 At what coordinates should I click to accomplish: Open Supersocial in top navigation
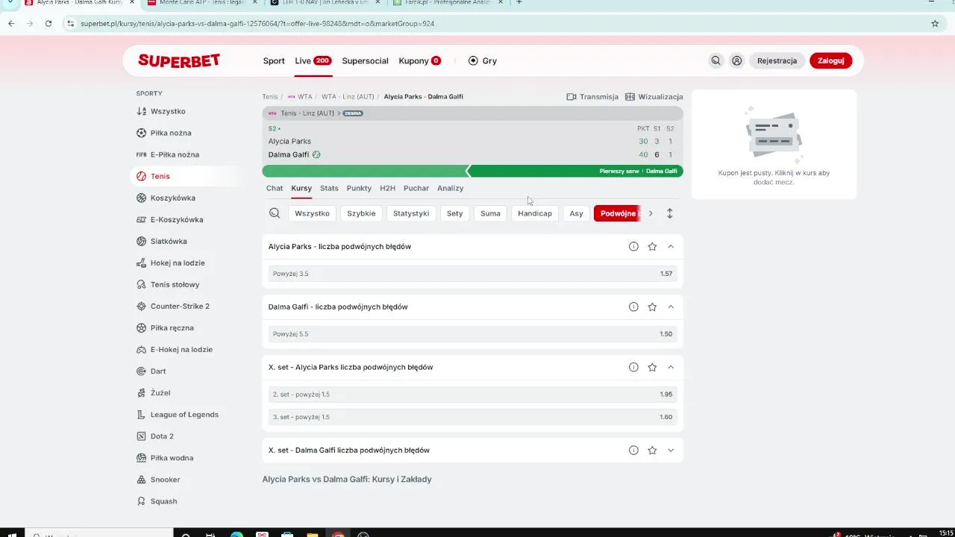click(365, 61)
